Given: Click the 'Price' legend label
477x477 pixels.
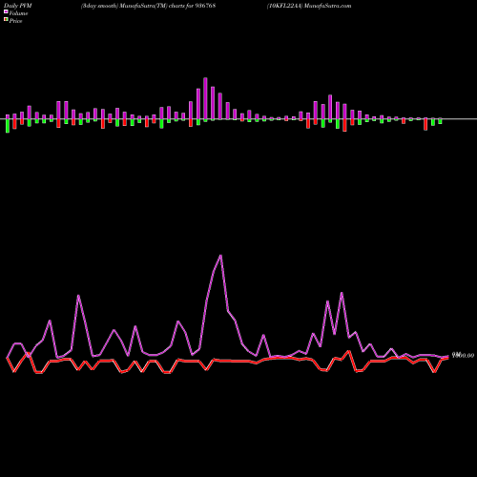Looking at the screenshot, I should [15, 21].
